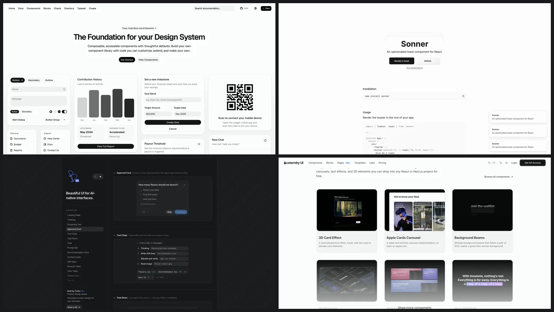Open Help Center in the Support list
Image resolution: width=554 pixels, height=312 pixels.
(x=52, y=139)
